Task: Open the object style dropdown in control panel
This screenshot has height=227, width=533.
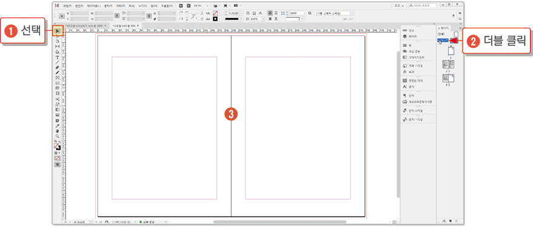Action: pos(352,13)
